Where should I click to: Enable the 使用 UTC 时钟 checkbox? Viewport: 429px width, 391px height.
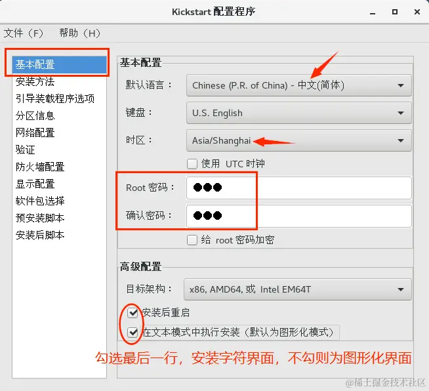click(x=192, y=164)
